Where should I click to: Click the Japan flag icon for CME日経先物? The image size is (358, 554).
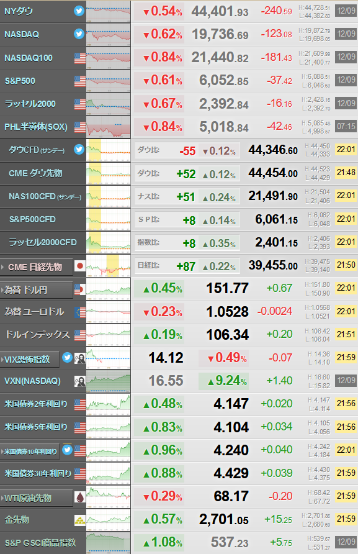tap(80, 266)
